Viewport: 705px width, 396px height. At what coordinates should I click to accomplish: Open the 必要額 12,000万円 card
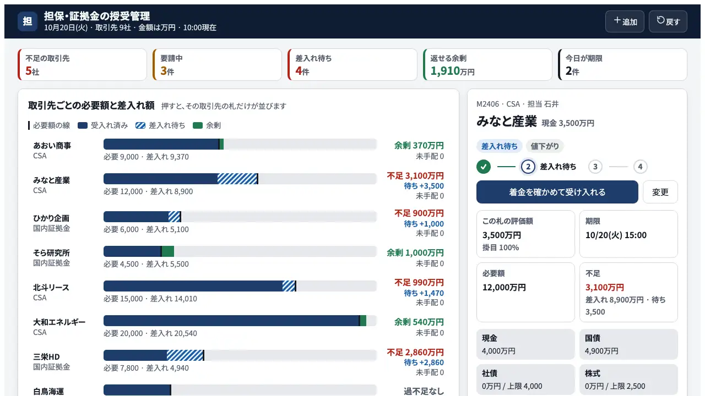coord(525,292)
